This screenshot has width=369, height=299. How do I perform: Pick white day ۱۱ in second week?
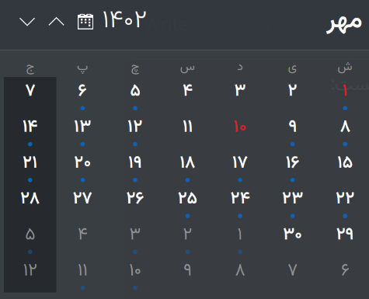187,127
